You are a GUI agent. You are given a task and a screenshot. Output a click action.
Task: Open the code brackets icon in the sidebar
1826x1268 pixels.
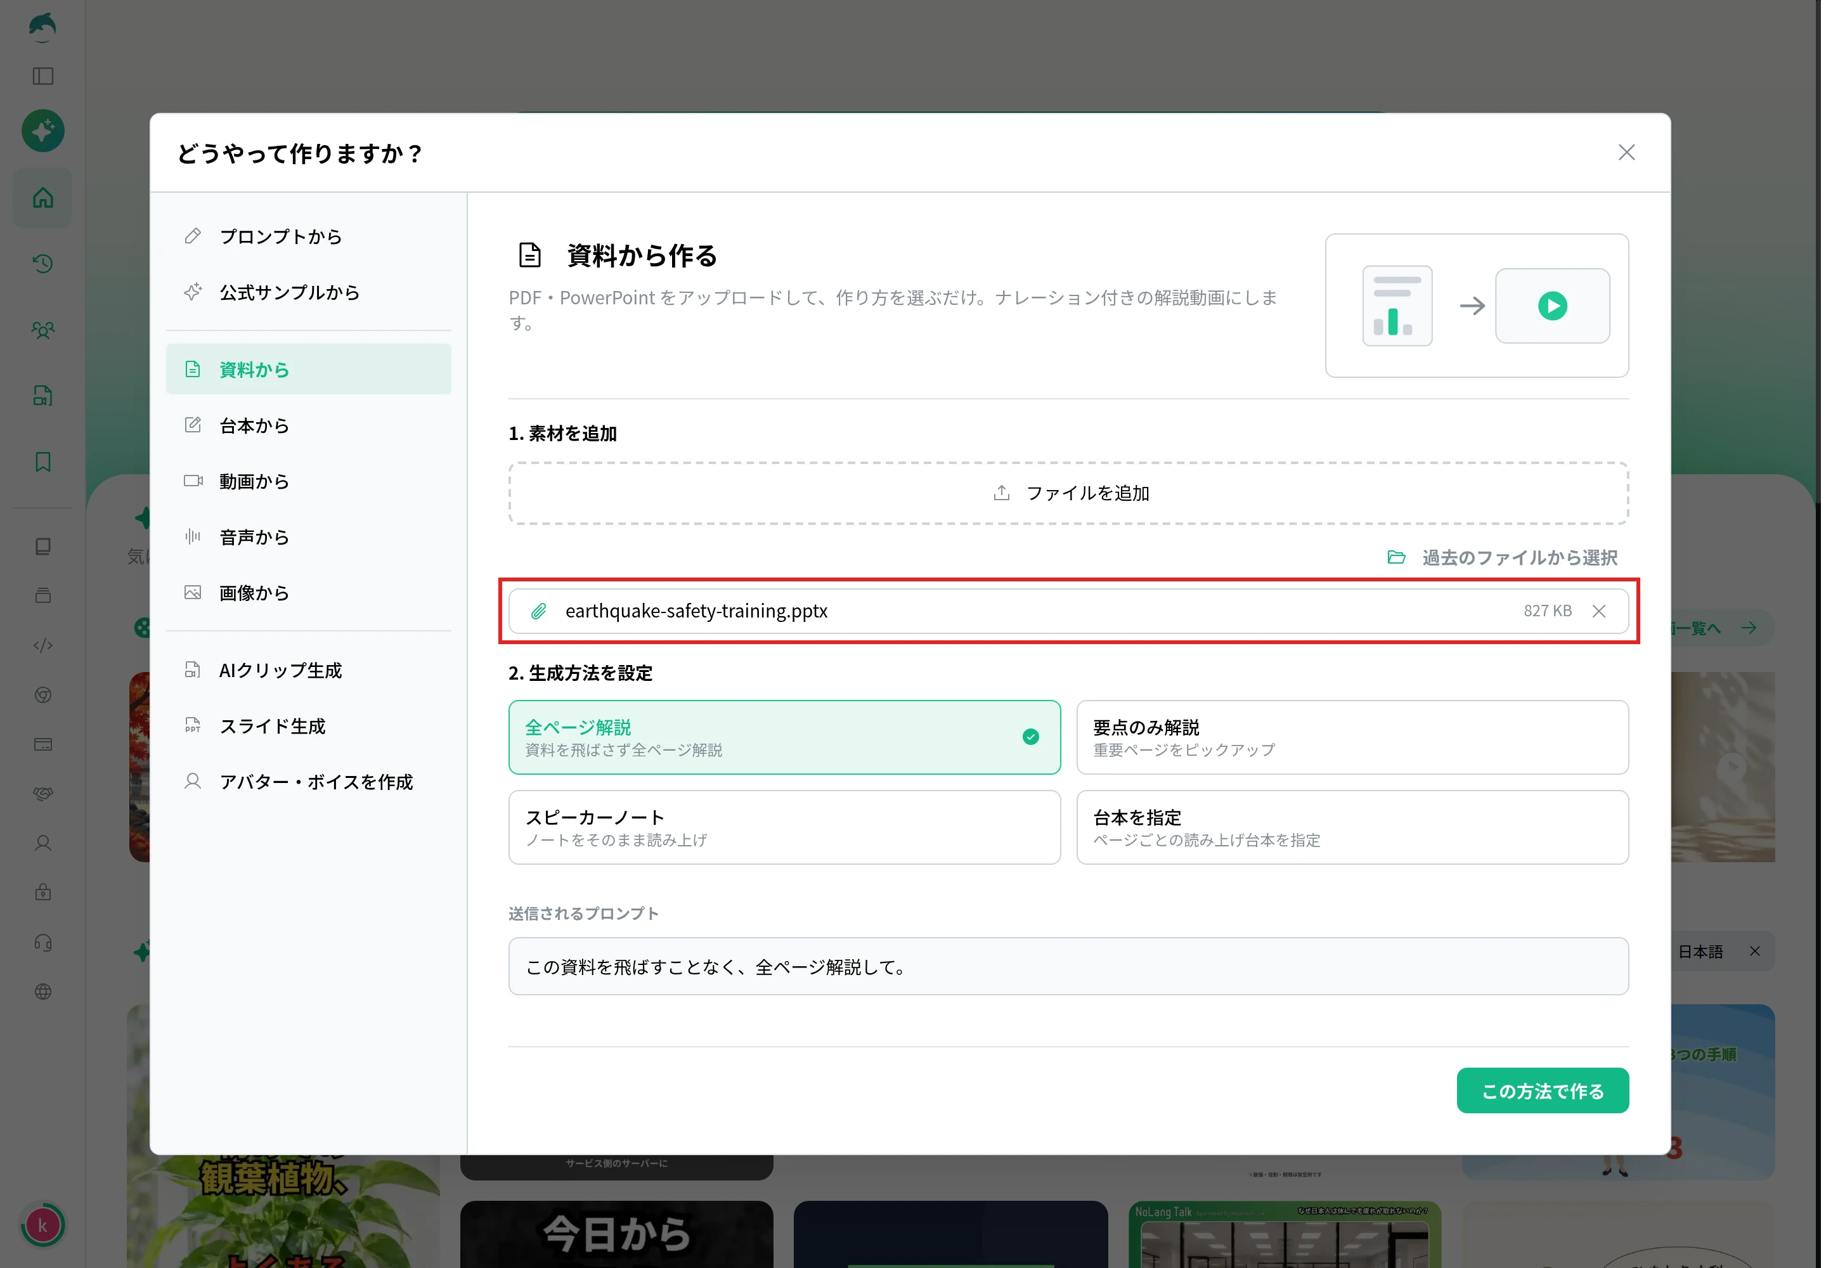43,645
